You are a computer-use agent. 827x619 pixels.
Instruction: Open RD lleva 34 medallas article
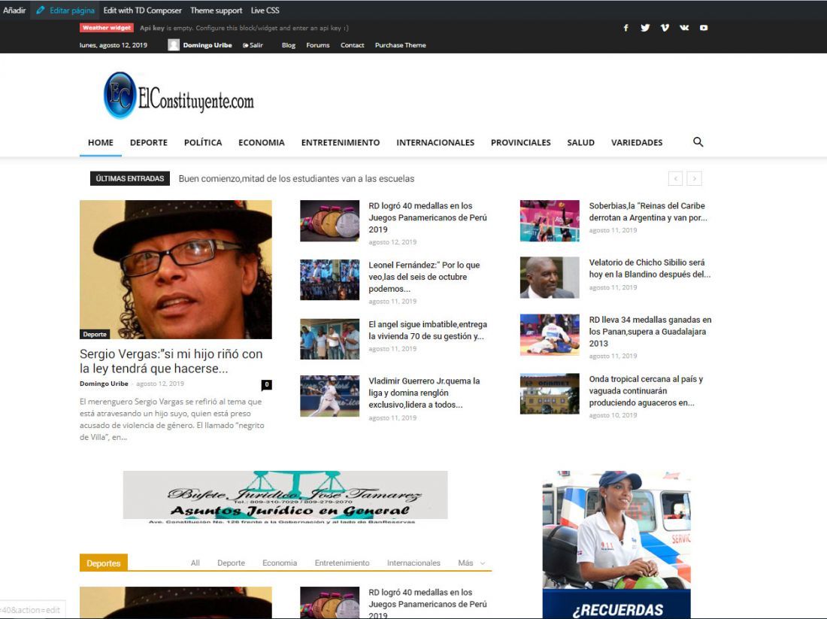pyautogui.click(x=650, y=332)
